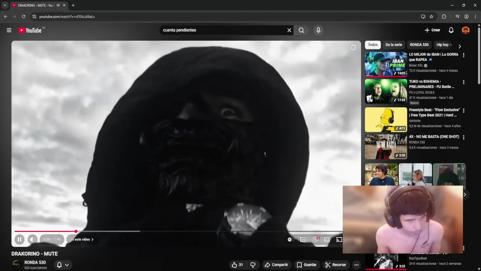This screenshot has height=271, width=481.
Task: Show video info card icon
Action: tap(353, 47)
